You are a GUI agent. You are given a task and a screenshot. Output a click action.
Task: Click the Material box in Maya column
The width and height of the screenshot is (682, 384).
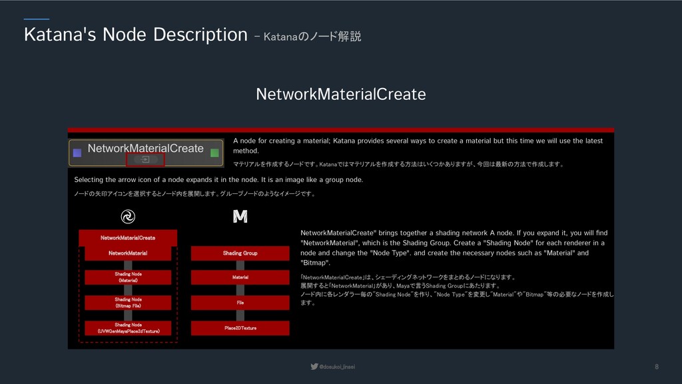(x=240, y=277)
